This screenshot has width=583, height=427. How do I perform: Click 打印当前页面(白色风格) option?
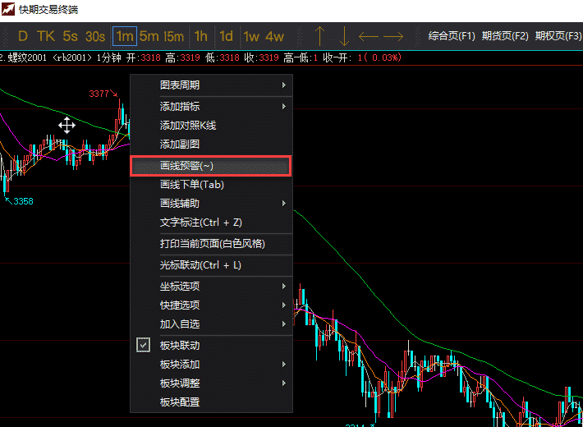212,244
